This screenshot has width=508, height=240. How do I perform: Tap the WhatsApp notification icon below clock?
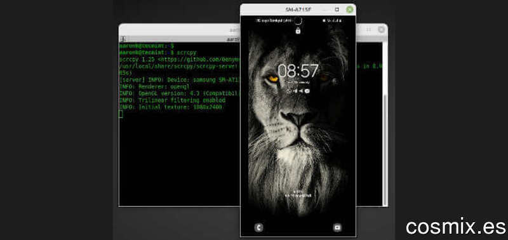tap(289, 91)
